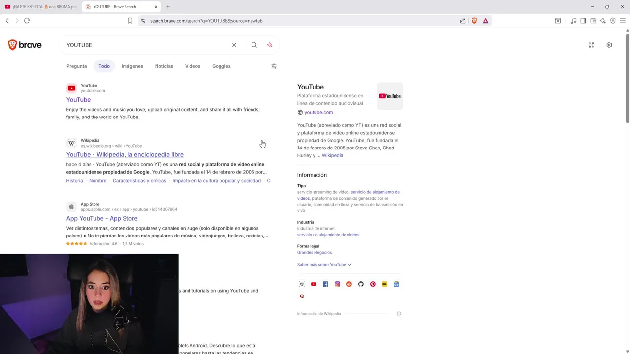The height and width of the screenshot is (354, 630).
Task: Ask AI with the sparkle icon in search box
Action: [x=270, y=45]
